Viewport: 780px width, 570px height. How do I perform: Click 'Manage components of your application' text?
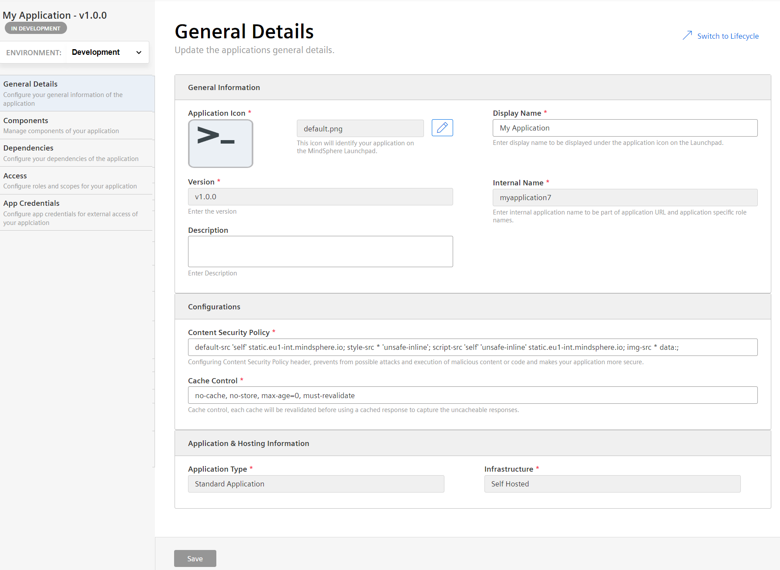[61, 131]
